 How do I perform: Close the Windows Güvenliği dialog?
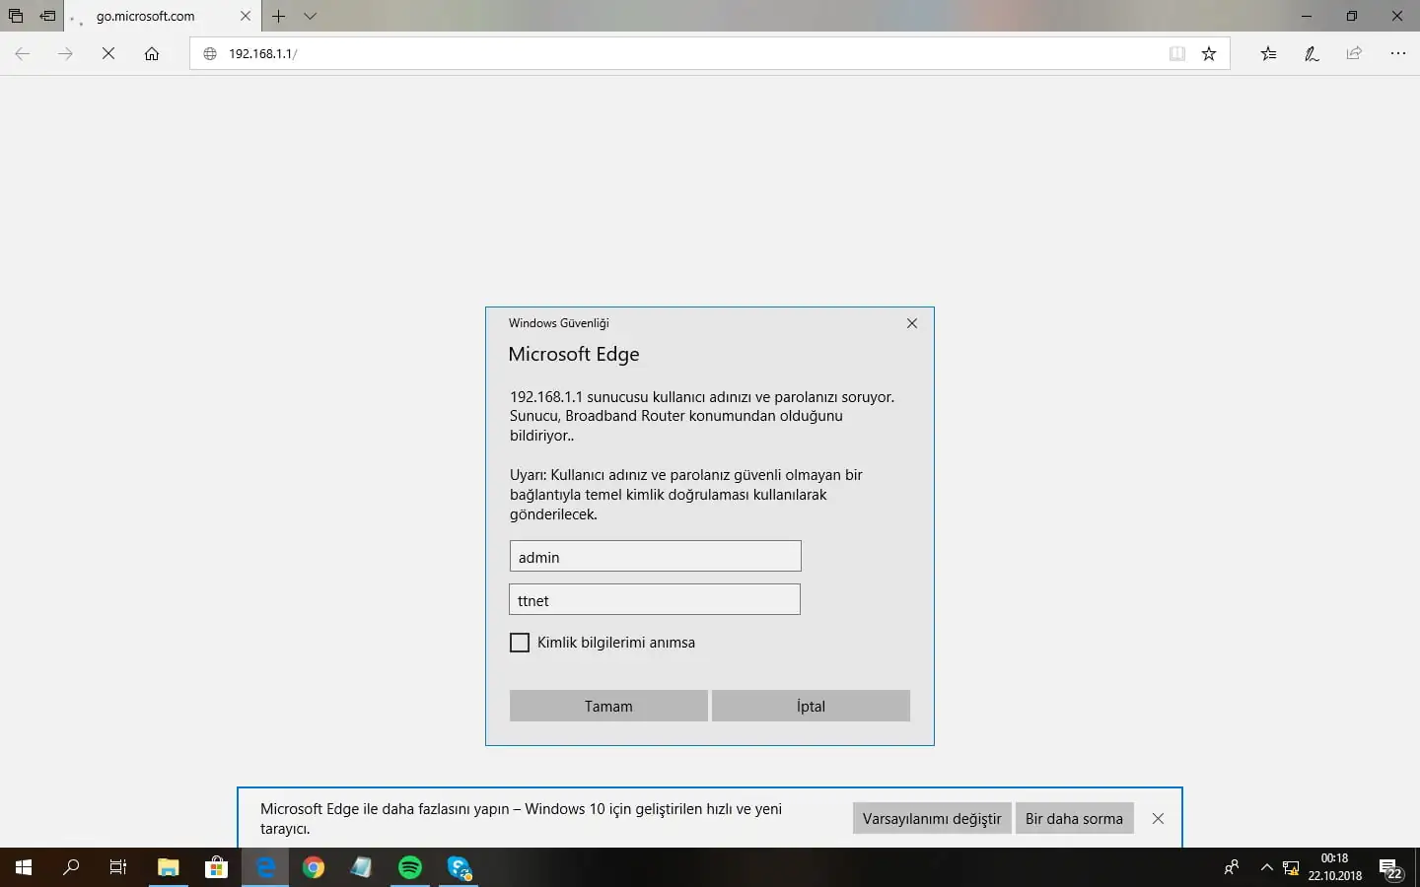click(912, 323)
